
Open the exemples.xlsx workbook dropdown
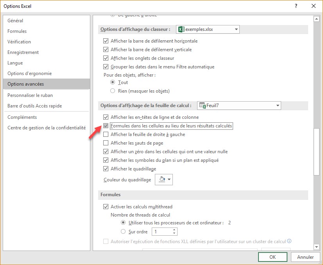(x=208, y=29)
